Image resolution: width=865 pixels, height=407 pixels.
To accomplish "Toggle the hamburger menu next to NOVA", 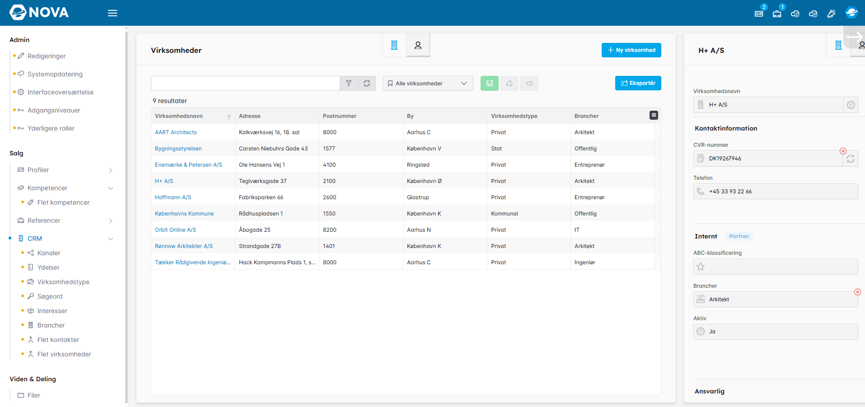I will pos(112,13).
